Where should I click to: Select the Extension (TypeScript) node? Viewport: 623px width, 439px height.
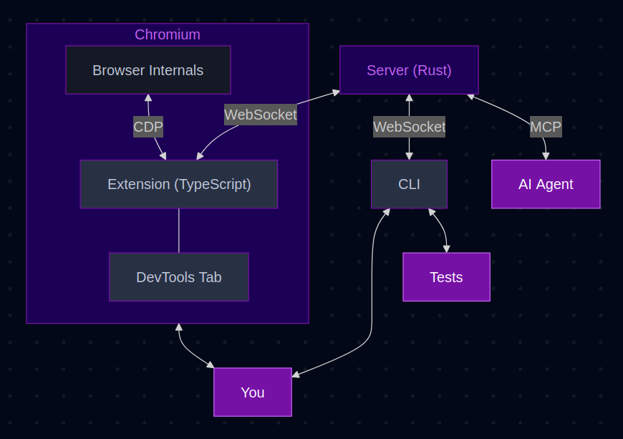(178, 184)
